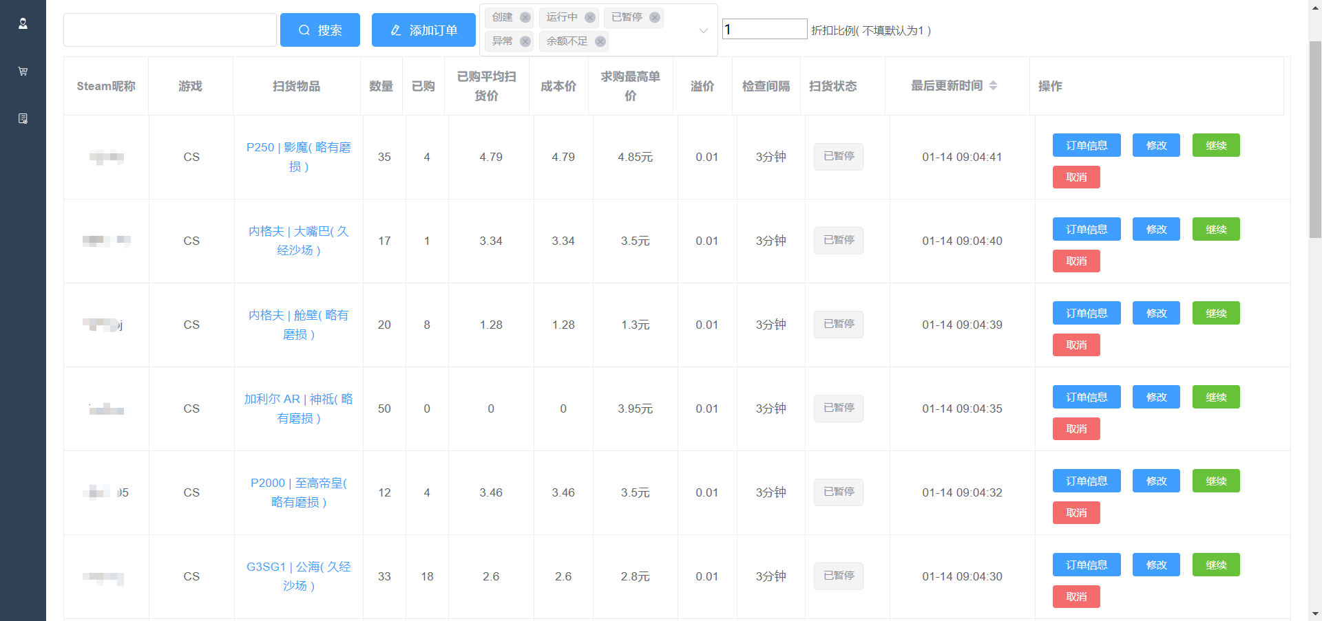
Task: View 订单信息 for the 加利尔 AR row
Action: coord(1087,397)
